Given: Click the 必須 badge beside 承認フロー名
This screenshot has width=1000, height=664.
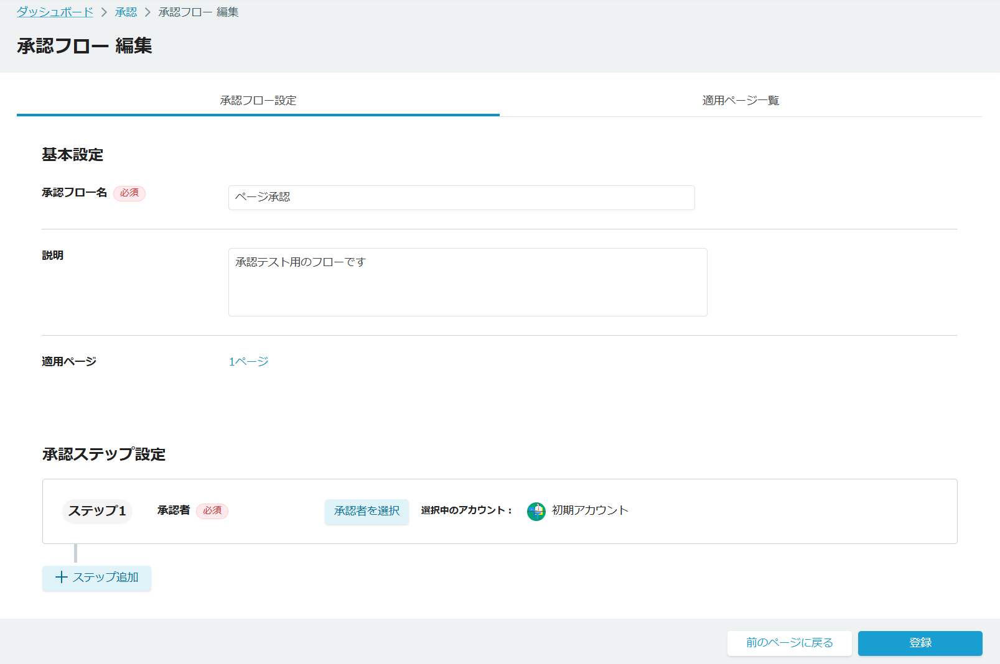Looking at the screenshot, I should (x=129, y=193).
